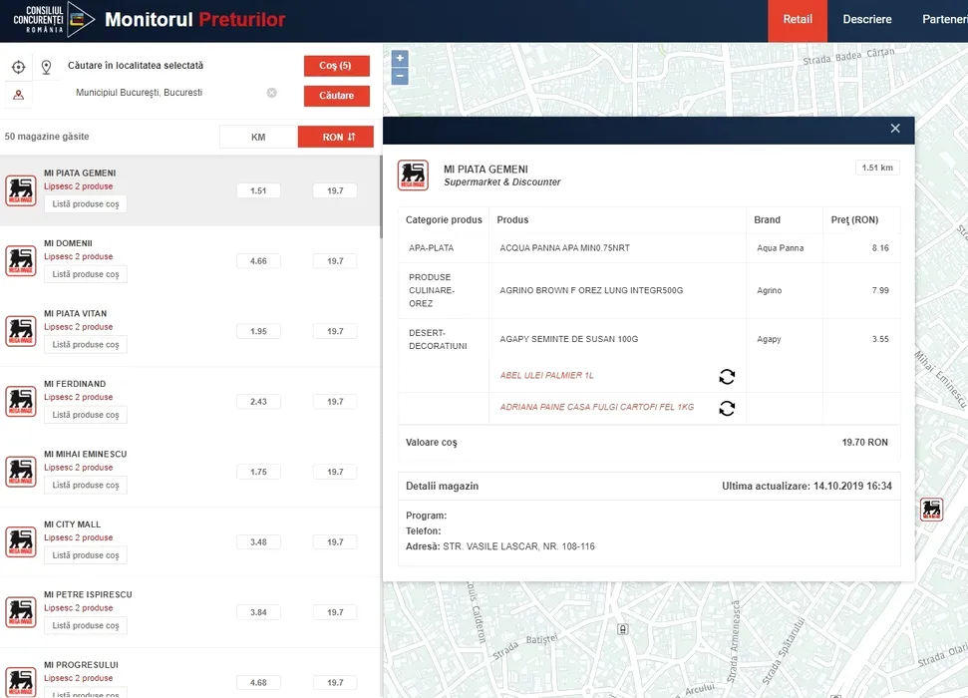This screenshot has height=698, width=968.
Task: Replace ABEL ULEI PALMIER 1L product
Action: (x=727, y=376)
